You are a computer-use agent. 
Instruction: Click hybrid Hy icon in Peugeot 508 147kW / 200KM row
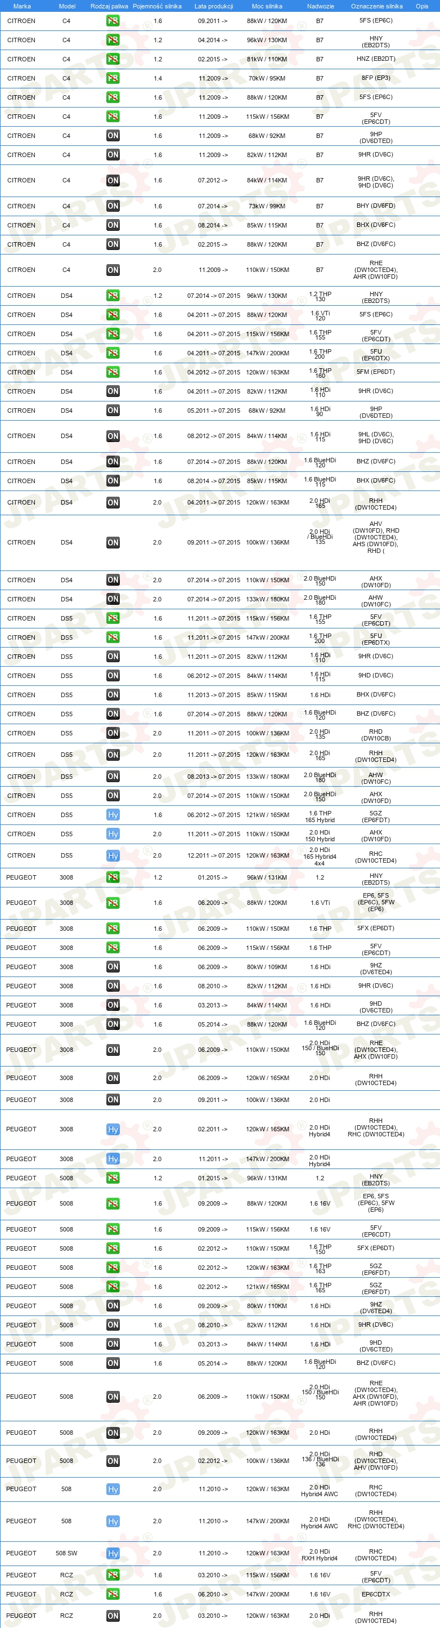(113, 1521)
